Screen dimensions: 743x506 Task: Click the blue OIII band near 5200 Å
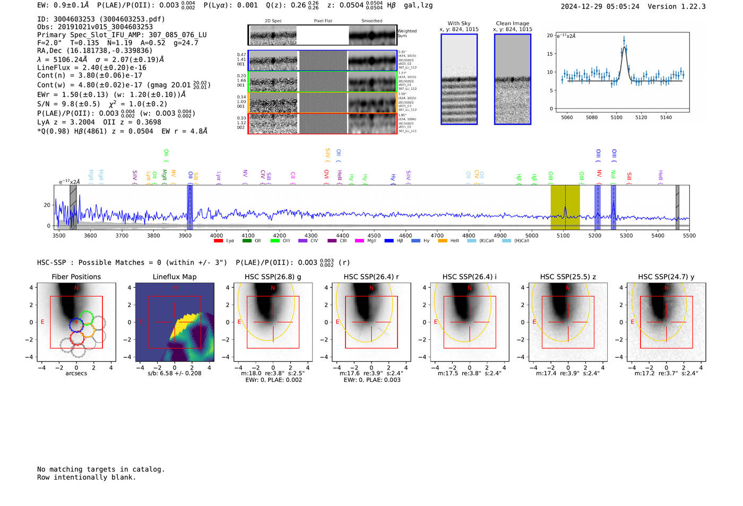click(598, 208)
